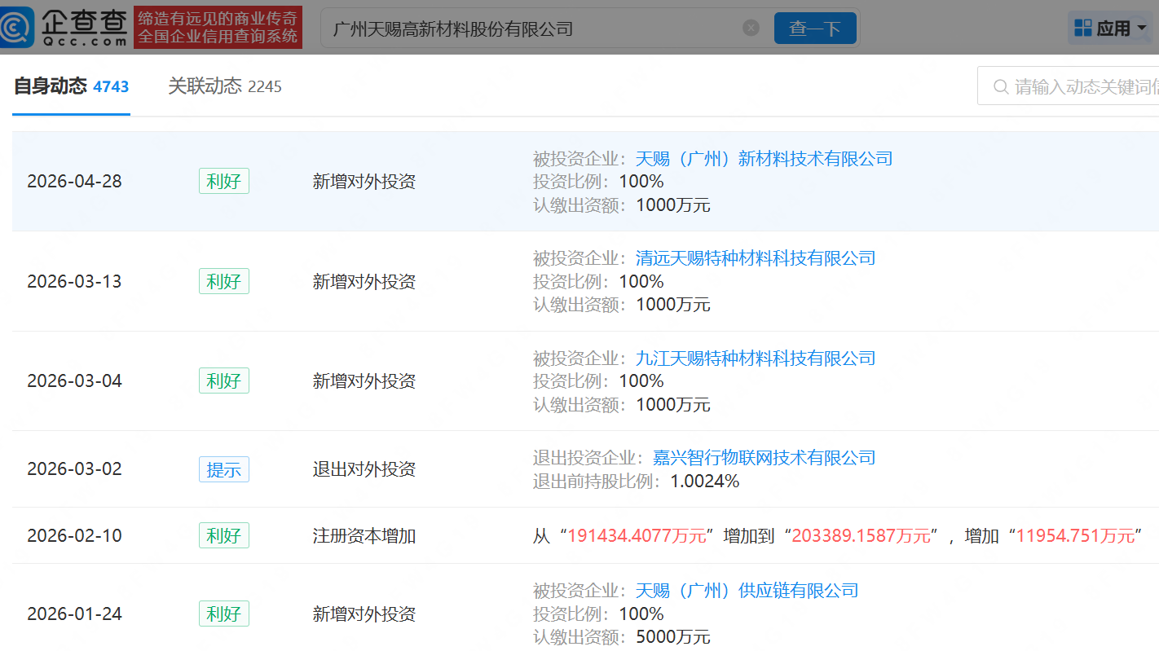This screenshot has width=1159, height=651.
Task: Open 天赐（广州）供应链有限公司 company link
Action: click(x=747, y=590)
